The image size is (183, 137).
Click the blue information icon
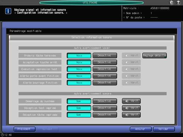(8, 11)
